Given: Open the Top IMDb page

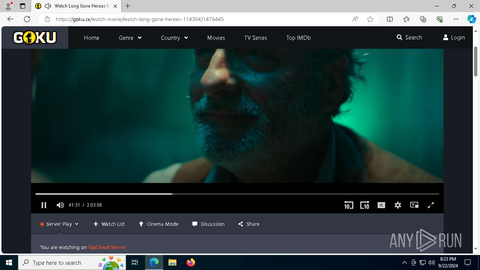Looking at the screenshot, I should pos(298,37).
